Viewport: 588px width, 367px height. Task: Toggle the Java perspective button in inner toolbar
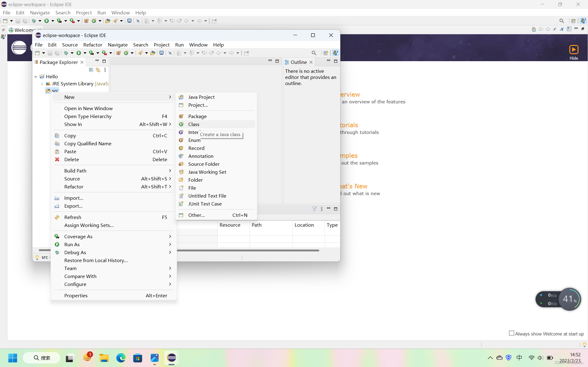335,53
